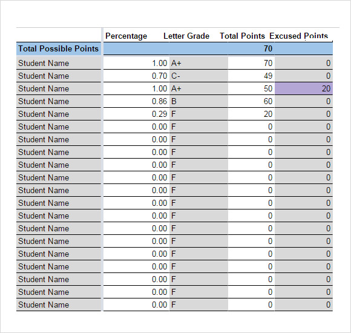Select the Total Points column header

(x=242, y=36)
